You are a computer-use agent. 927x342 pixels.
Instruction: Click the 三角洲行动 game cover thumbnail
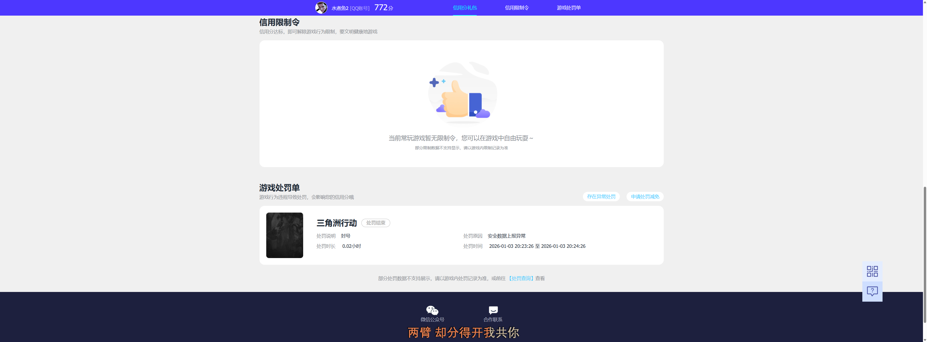(285, 235)
